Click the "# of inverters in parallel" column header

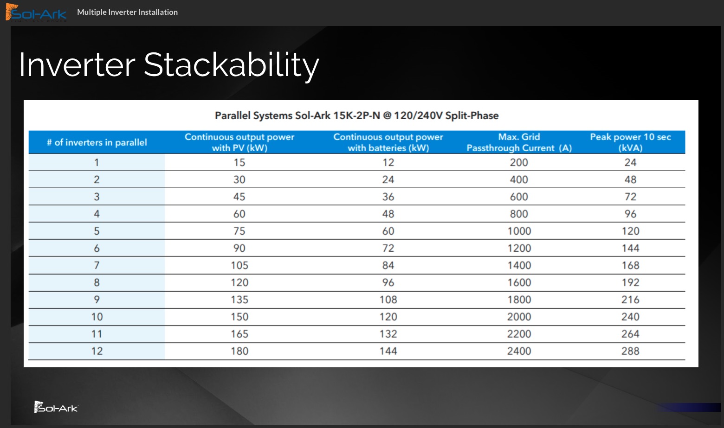click(x=97, y=142)
